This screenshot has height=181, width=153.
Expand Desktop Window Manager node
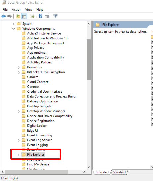click(19, 111)
